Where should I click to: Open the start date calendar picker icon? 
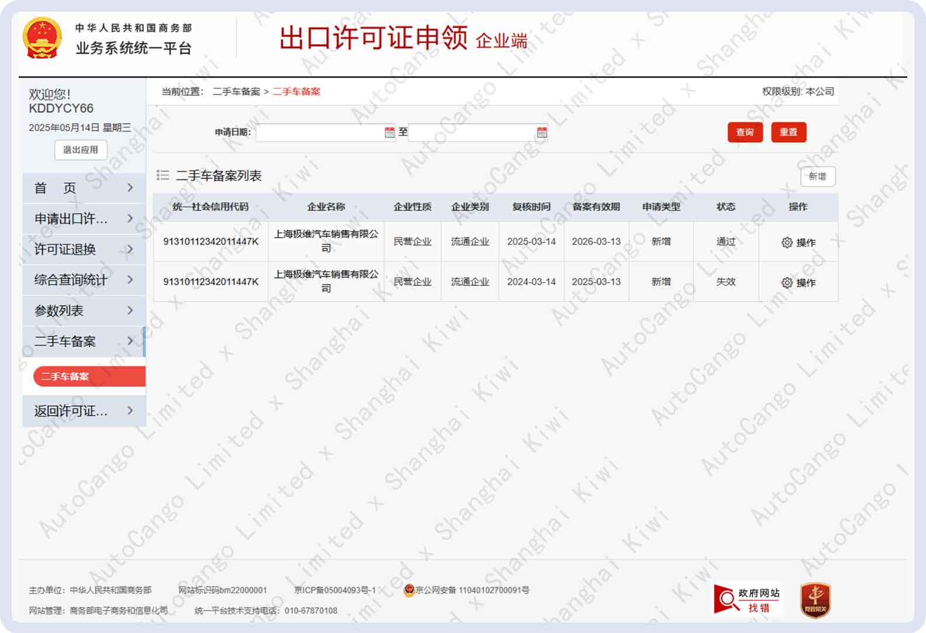(x=389, y=133)
